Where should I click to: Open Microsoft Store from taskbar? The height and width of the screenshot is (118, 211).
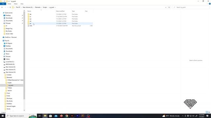[x=50, y=116]
